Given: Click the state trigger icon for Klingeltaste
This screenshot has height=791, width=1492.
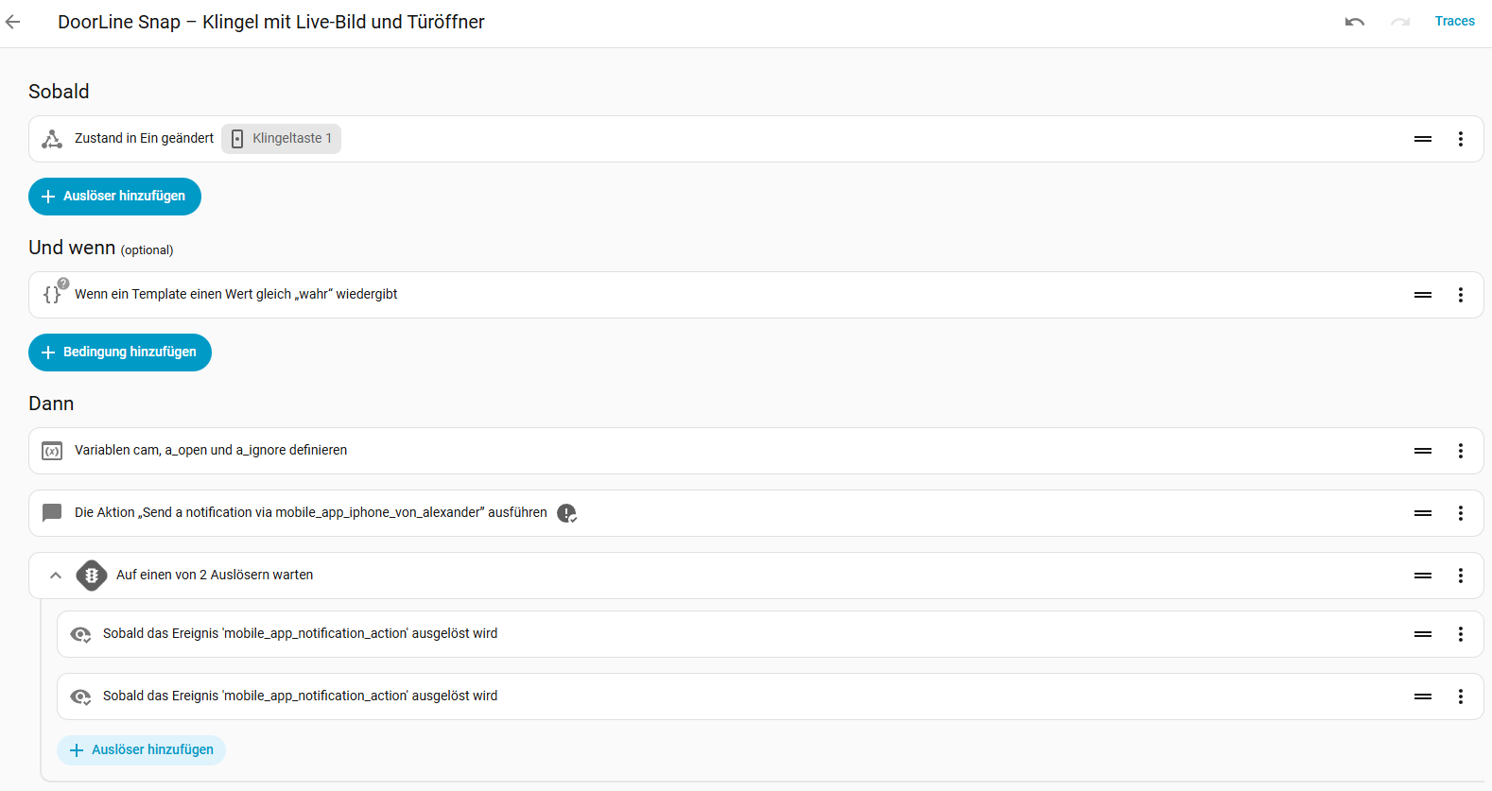Looking at the screenshot, I should coord(52,139).
